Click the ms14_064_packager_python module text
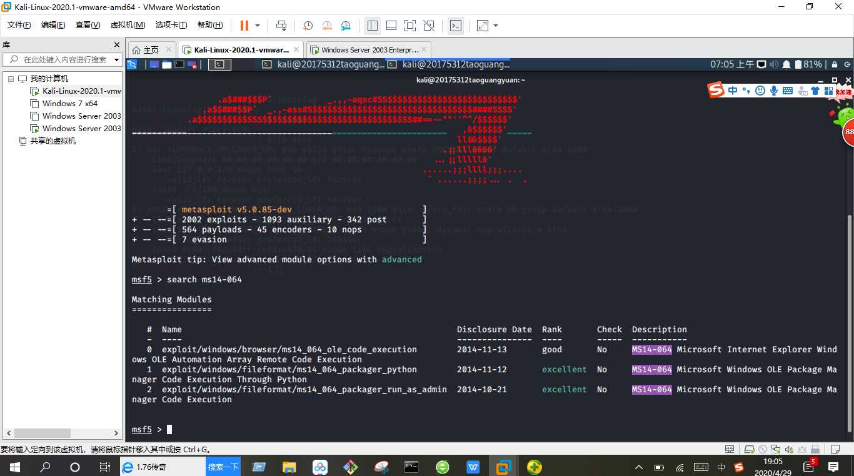The width and height of the screenshot is (854, 476). click(289, 369)
